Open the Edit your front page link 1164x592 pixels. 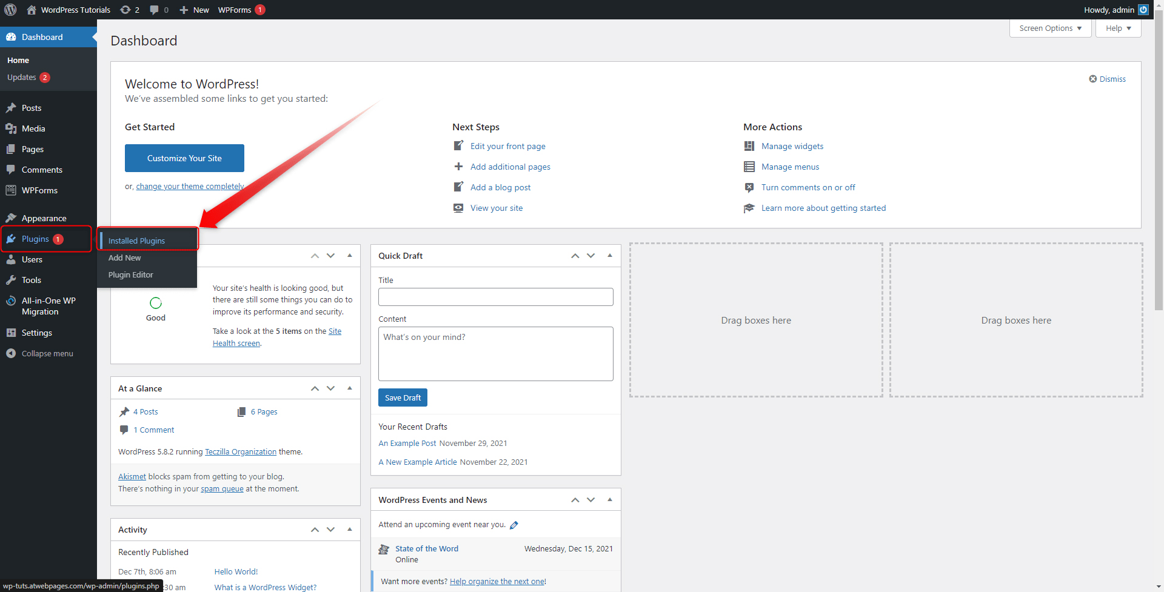507,146
